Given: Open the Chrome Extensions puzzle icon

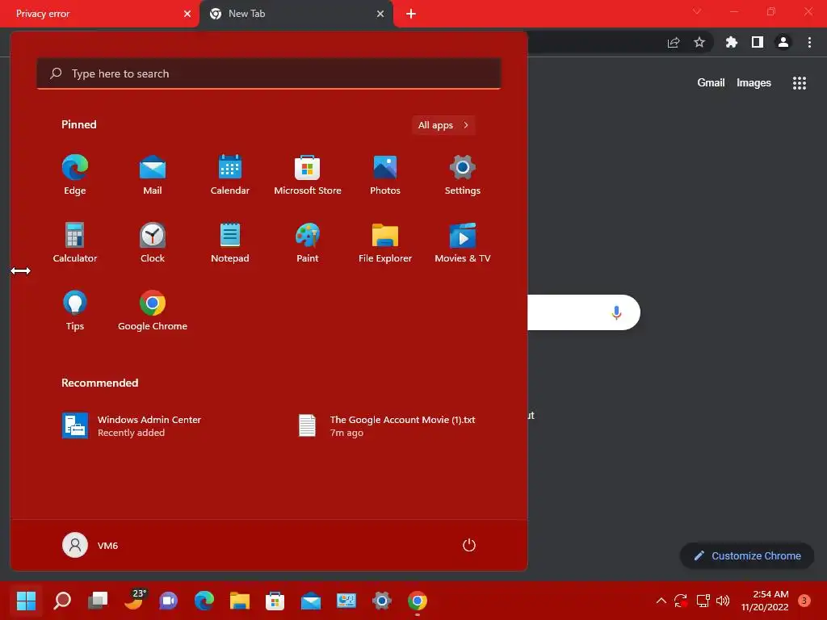Looking at the screenshot, I should point(731,42).
